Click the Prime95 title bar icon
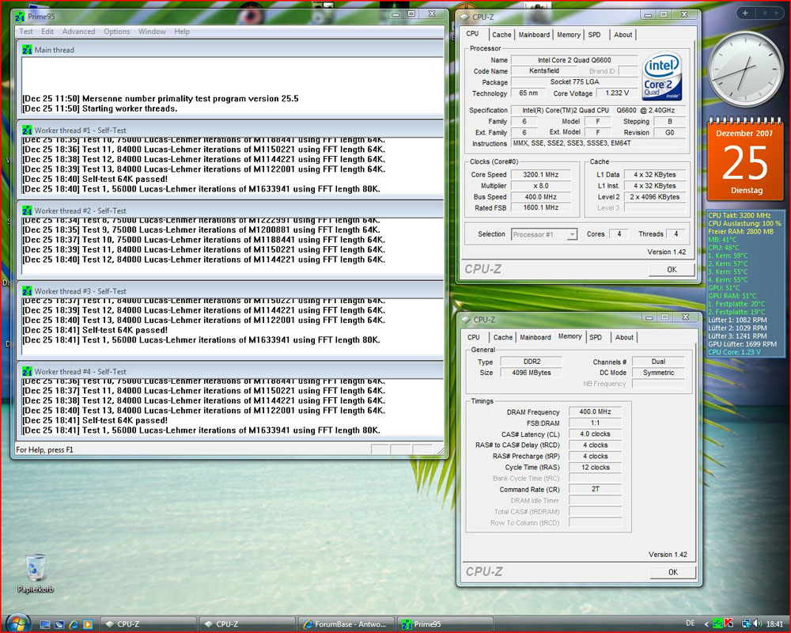791x633 pixels. [20, 17]
